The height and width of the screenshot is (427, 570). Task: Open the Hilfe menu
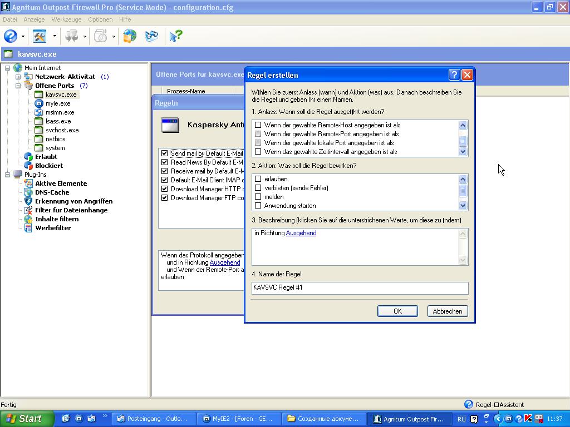tap(125, 19)
